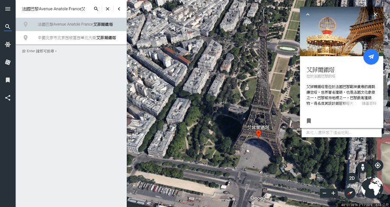This screenshot has height=207, width=390.
Task: Click the compass to reset north
Action: pyautogui.click(x=350, y=193)
